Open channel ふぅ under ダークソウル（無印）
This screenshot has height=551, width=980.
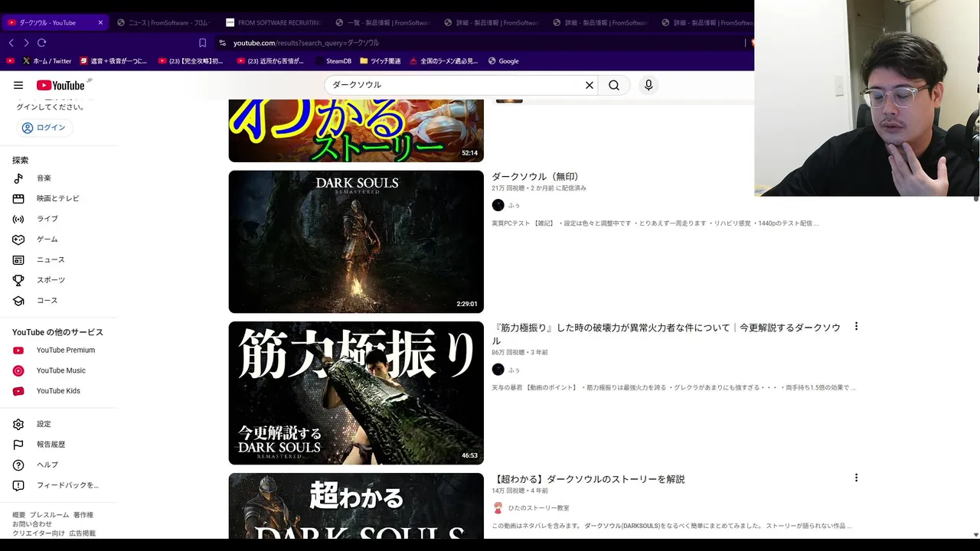click(x=514, y=205)
